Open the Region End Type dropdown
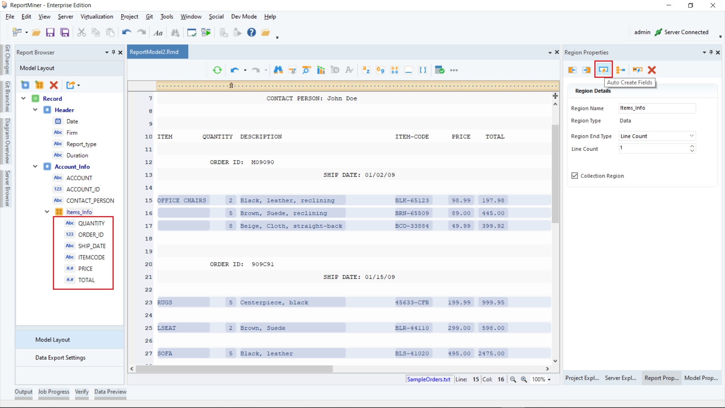The image size is (725, 408). click(x=691, y=136)
